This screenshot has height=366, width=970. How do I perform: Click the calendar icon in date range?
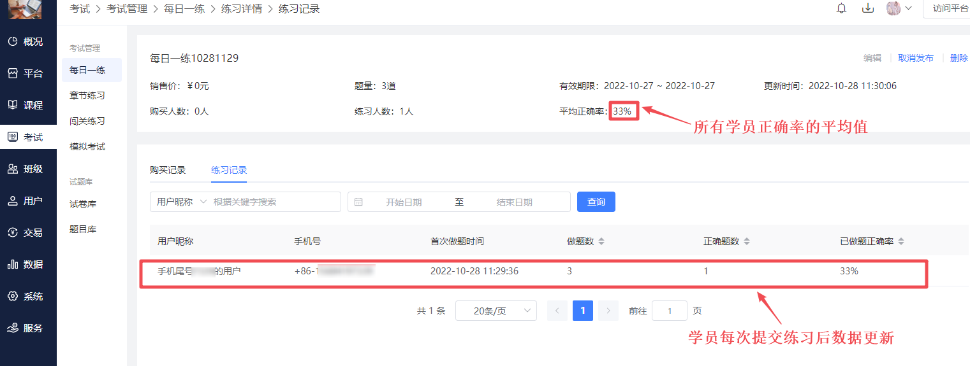[358, 202]
